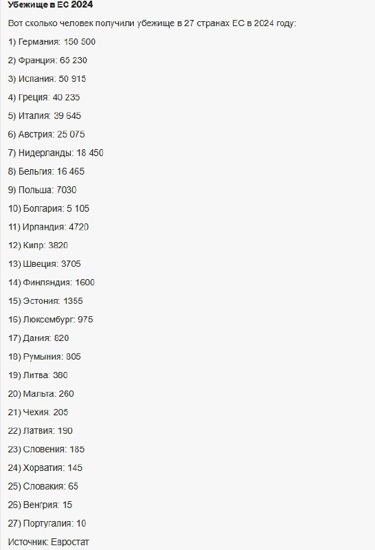Select the Австрия: 25 075 entry
This screenshot has width=375, height=550.
click(x=46, y=134)
